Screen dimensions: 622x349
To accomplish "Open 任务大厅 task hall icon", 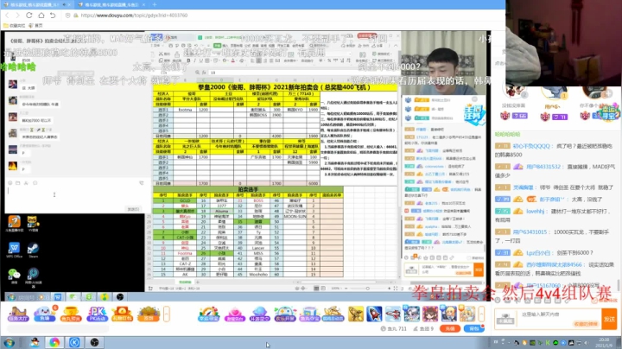I will click(x=18, y=314).
